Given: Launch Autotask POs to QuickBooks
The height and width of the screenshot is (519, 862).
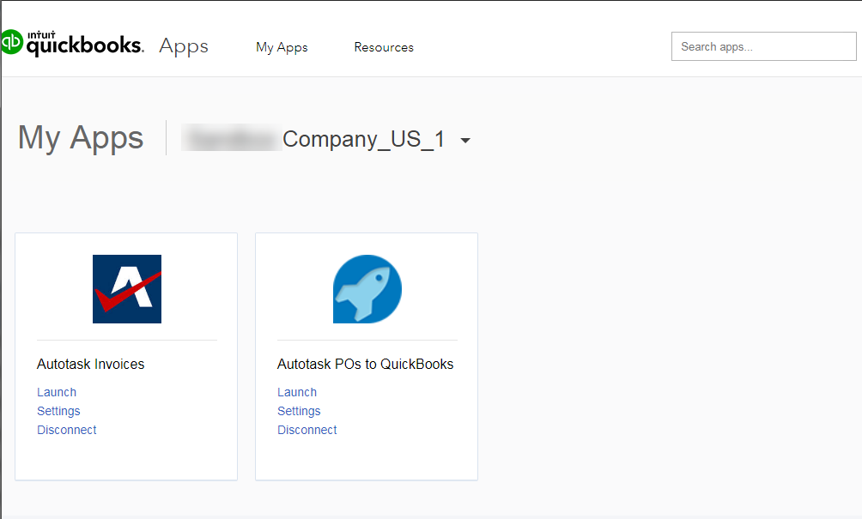Looking at the screenshot, I should 297,392.
